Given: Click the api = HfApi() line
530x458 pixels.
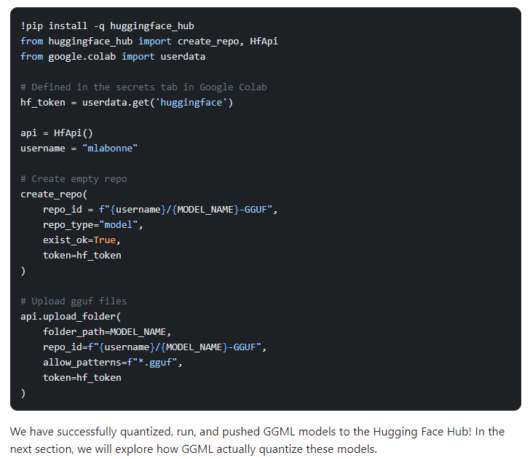Looking at the screenshot, I should tap(57, 133).
